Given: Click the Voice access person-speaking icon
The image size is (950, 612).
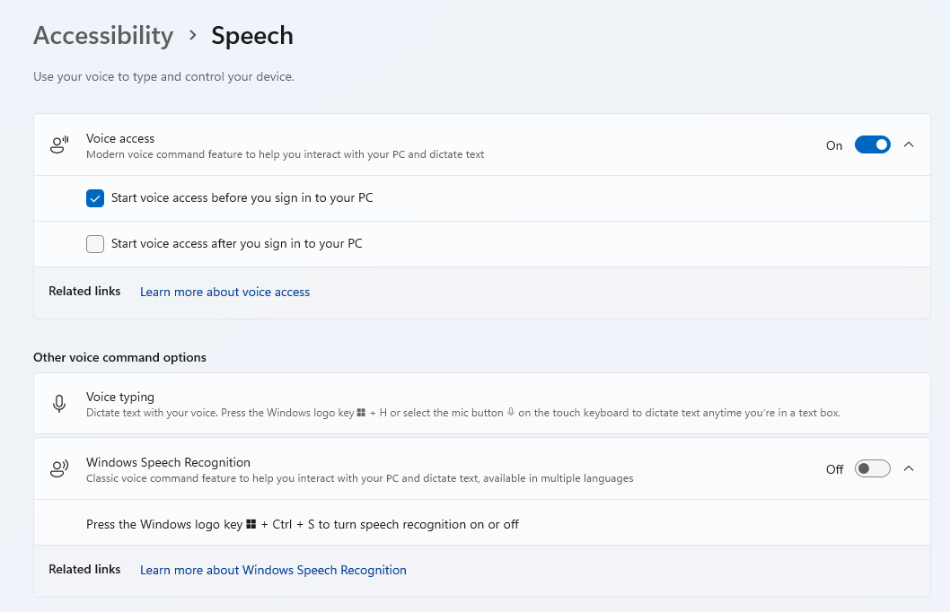Looking at the screenshot, I should pyautogui.click(x=59, y=145).
